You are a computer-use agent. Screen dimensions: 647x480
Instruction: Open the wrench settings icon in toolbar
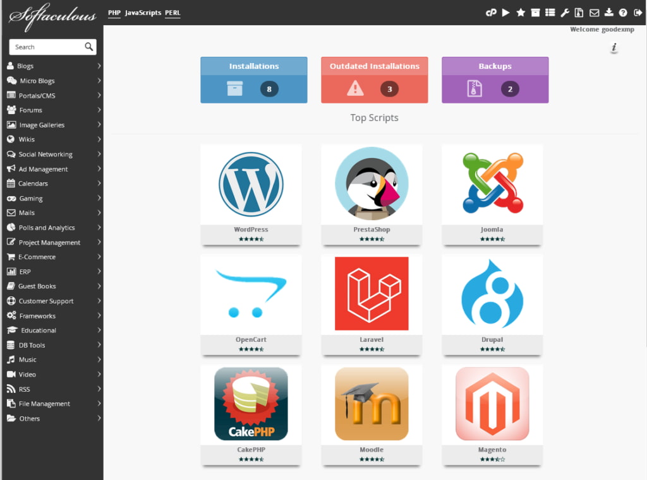(565, 13)
